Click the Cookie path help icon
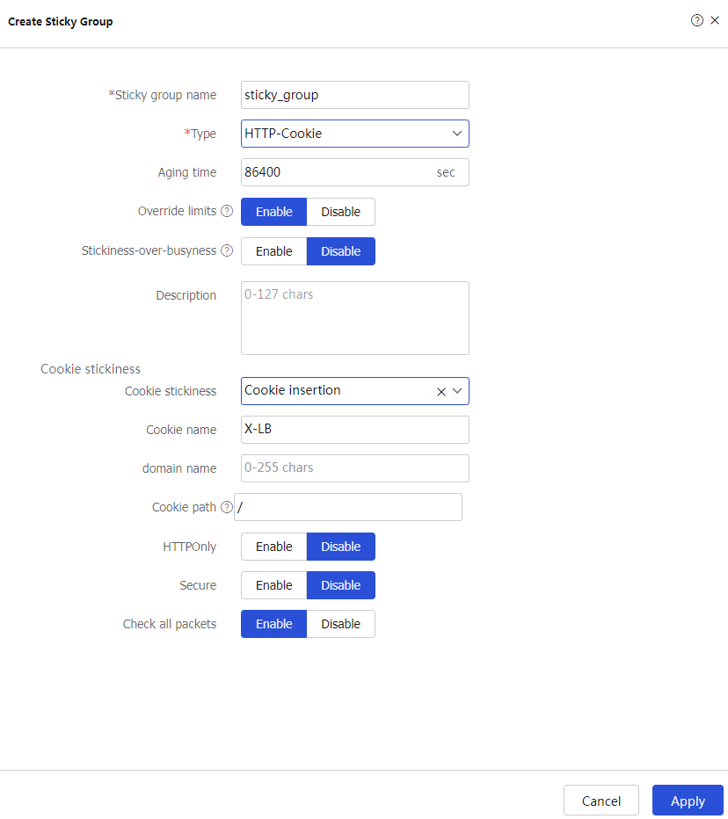 (x=227, y=507)
